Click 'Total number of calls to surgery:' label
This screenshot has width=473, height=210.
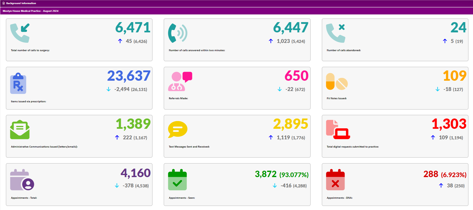(30, 50)
